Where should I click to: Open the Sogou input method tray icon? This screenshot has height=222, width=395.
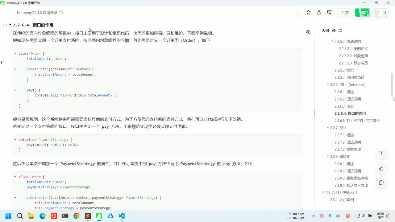pyautogui.click(x=348, y=216)
